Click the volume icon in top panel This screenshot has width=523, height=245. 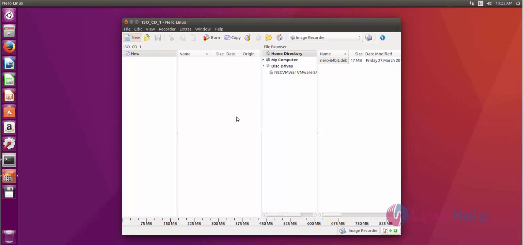(x=489, y=3)
